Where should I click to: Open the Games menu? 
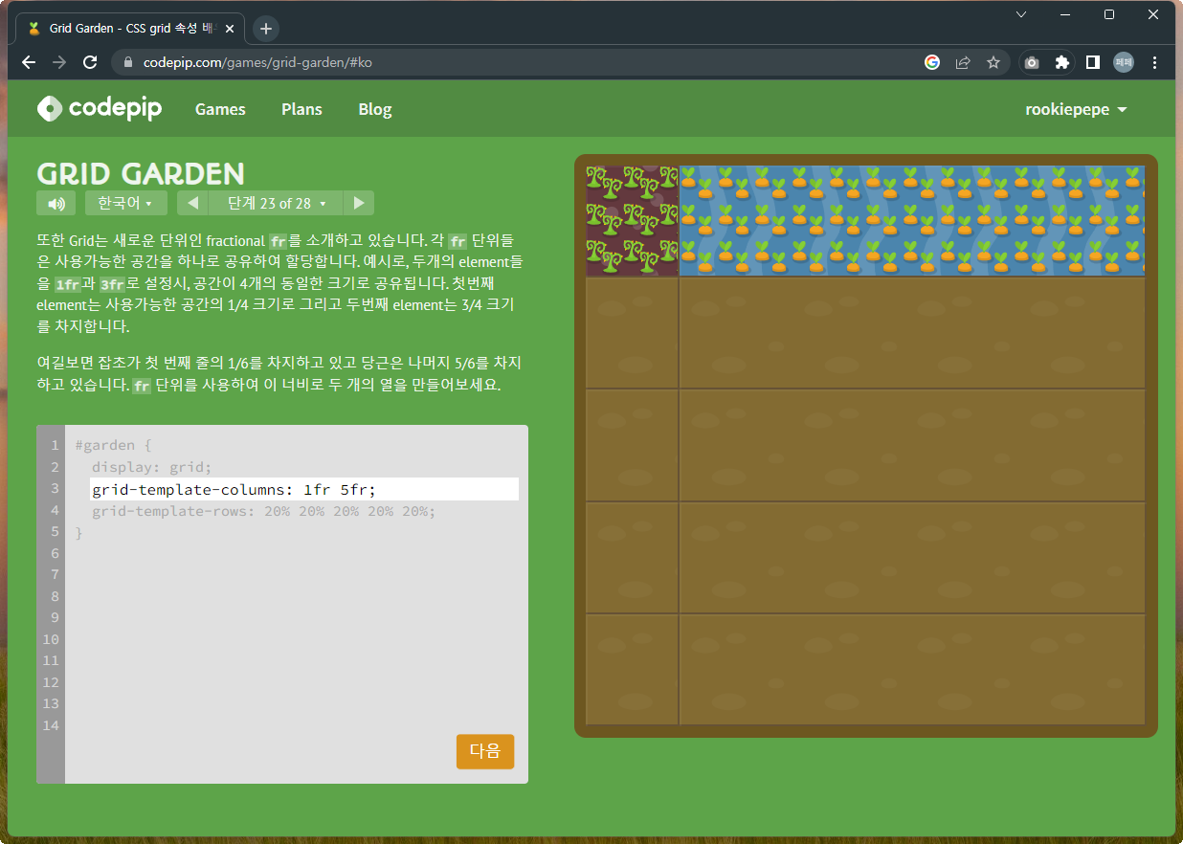(x=220, y=109)
